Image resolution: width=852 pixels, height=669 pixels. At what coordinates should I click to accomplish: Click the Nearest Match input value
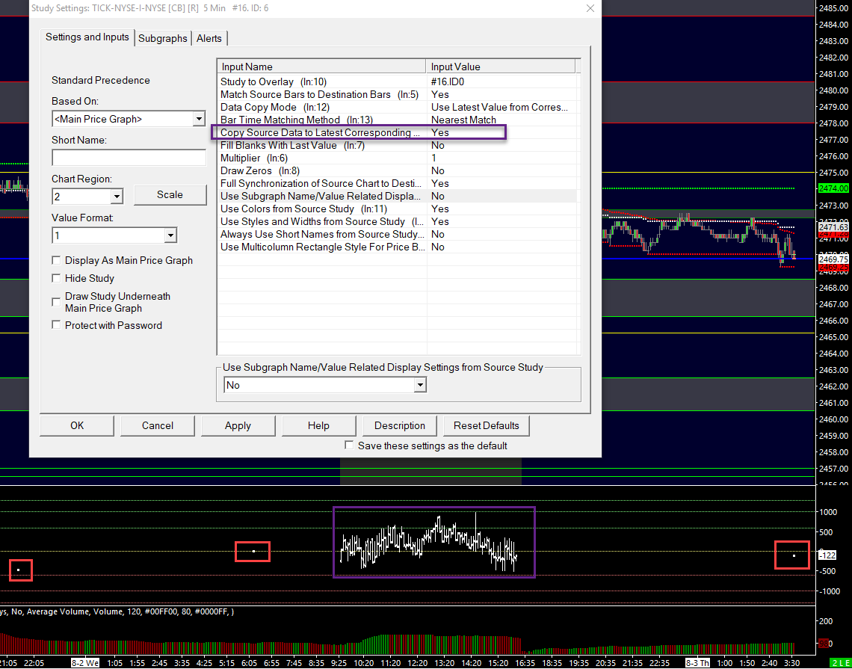click(463, 120)
